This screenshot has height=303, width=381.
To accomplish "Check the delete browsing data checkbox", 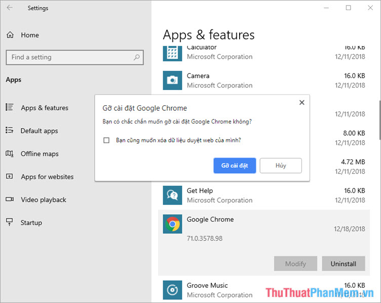I will pos(106,140).
